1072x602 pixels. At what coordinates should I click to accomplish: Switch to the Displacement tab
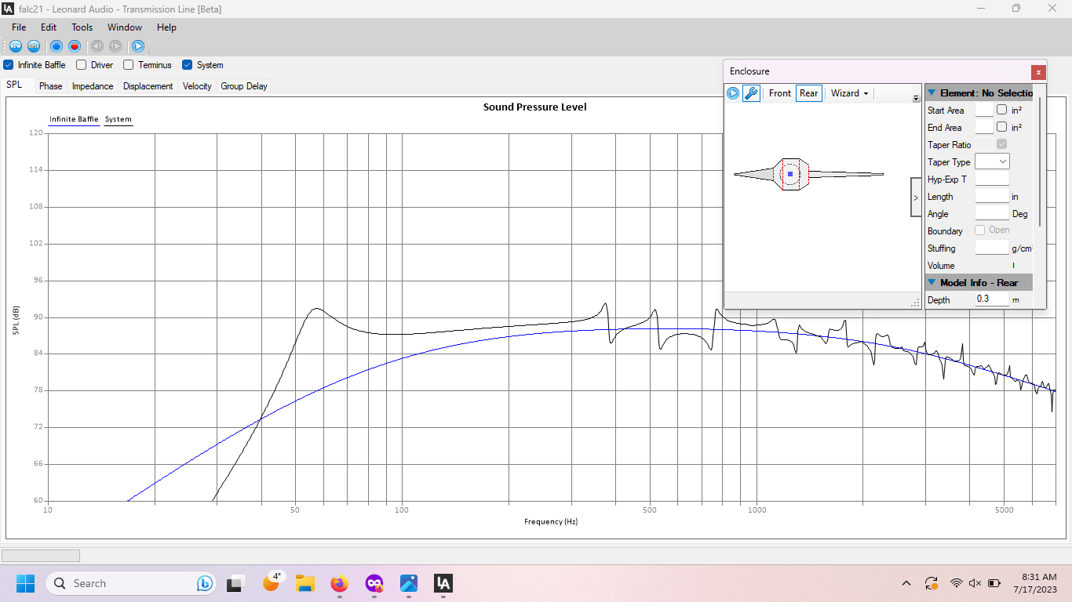(x=148, y=86)
